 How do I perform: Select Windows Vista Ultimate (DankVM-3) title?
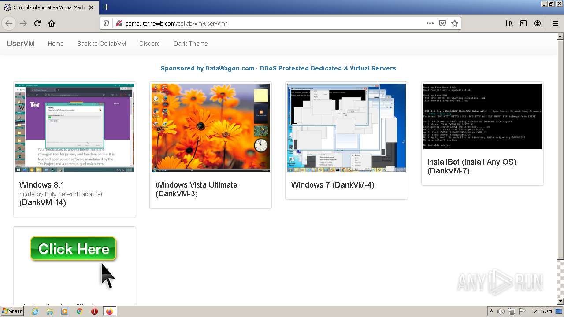pos(197,189)
